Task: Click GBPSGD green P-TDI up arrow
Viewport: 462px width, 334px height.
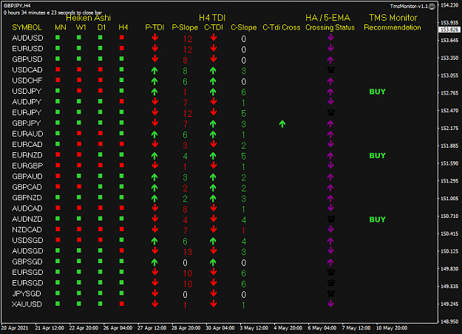Action: tap(154, 262)
